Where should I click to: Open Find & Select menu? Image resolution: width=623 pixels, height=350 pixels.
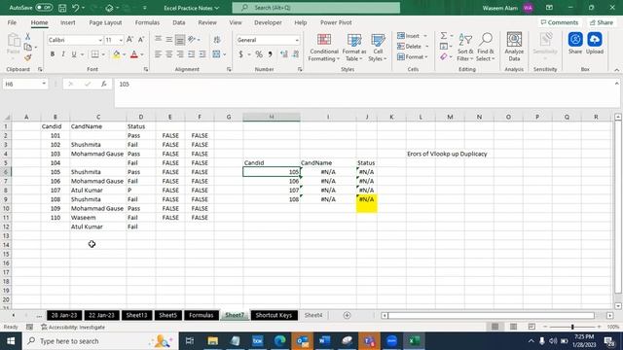tap(486, 48)
